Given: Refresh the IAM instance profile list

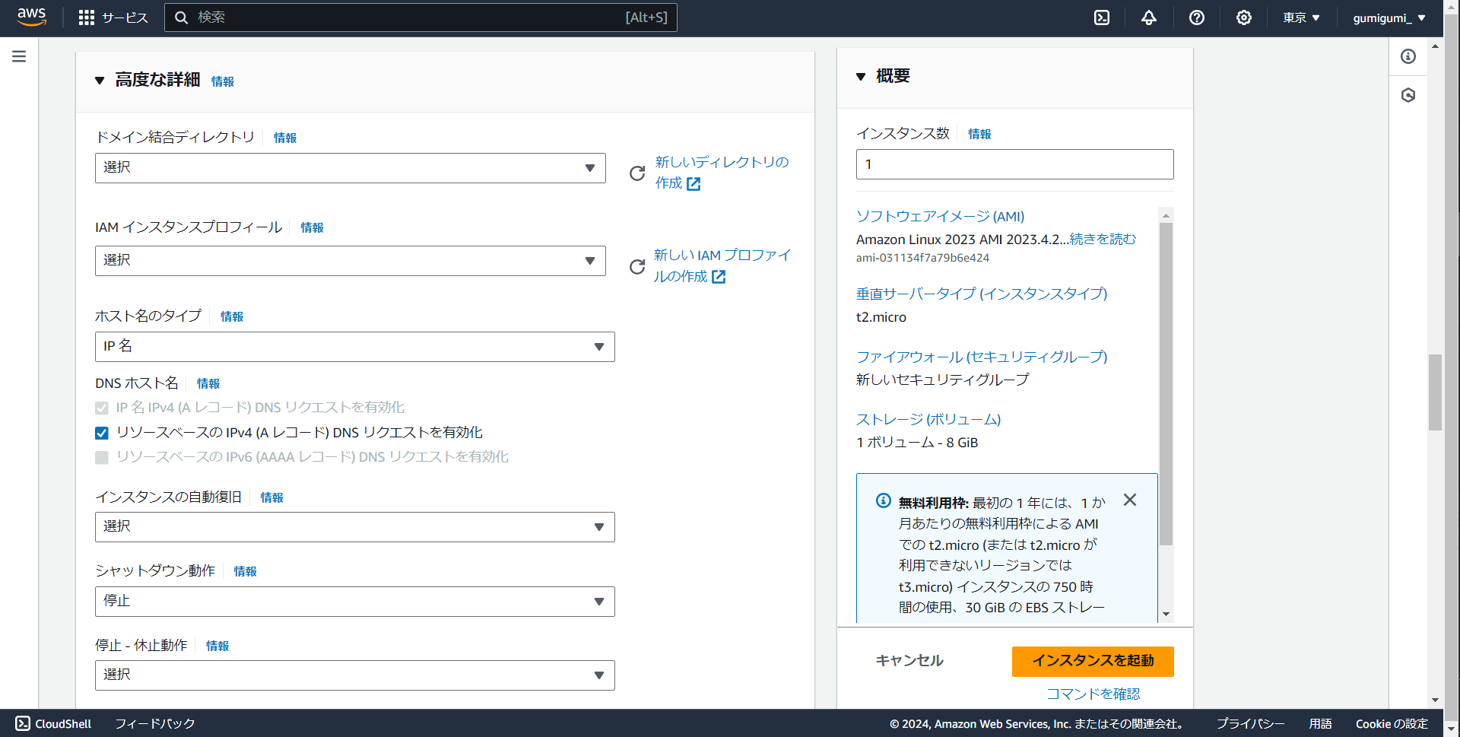Looking at the screenshot, I should pyautogui.click(x=637, y=266).
